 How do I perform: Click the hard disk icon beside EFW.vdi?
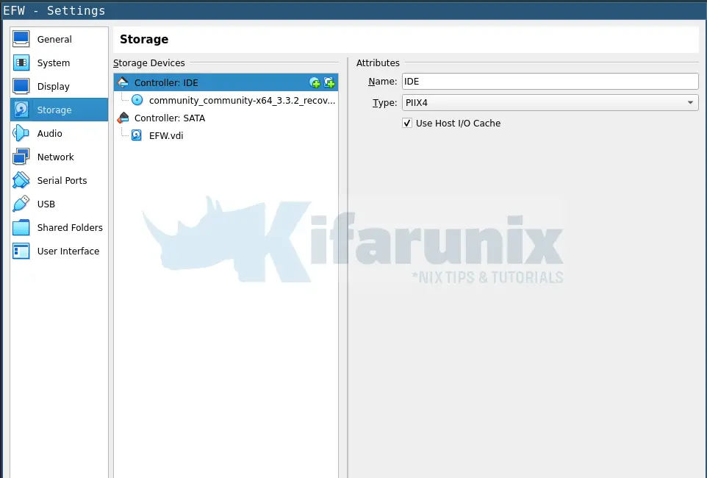[x=137, y=135]
